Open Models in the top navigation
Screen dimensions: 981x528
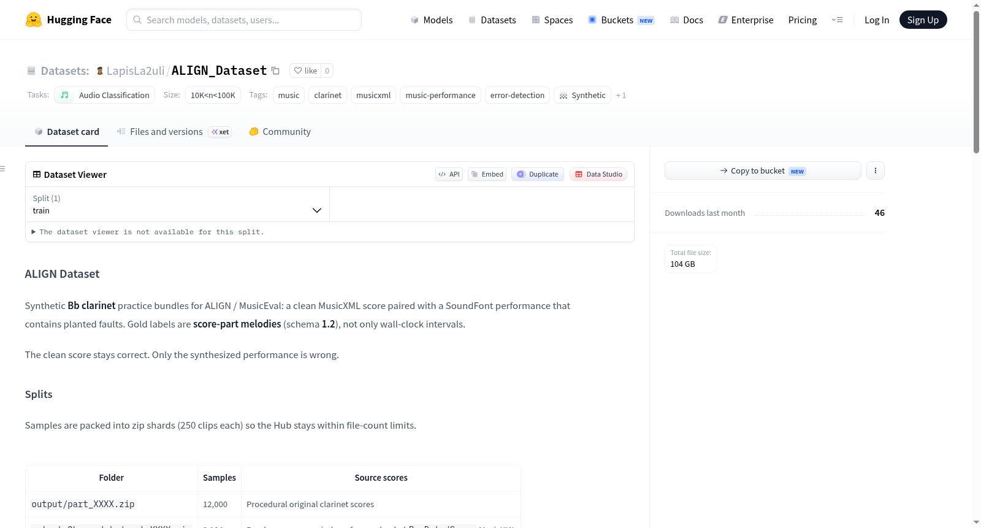coord(432,20)
